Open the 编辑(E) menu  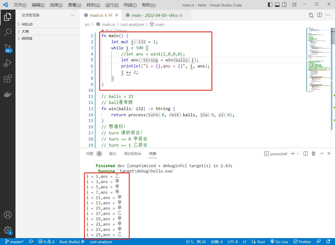coord(38,5)
